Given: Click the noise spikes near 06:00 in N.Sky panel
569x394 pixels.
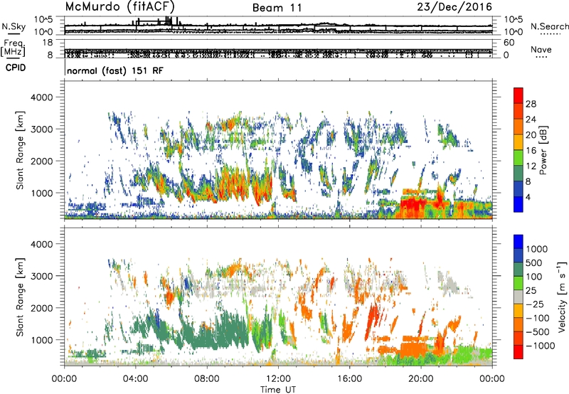Looking at the screenshot, I should (169, 21).
